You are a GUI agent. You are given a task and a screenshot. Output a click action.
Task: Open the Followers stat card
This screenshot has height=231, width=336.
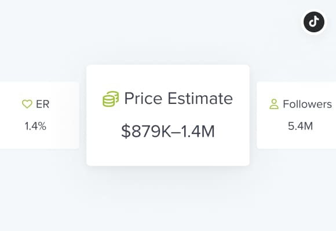coord(297,115)
